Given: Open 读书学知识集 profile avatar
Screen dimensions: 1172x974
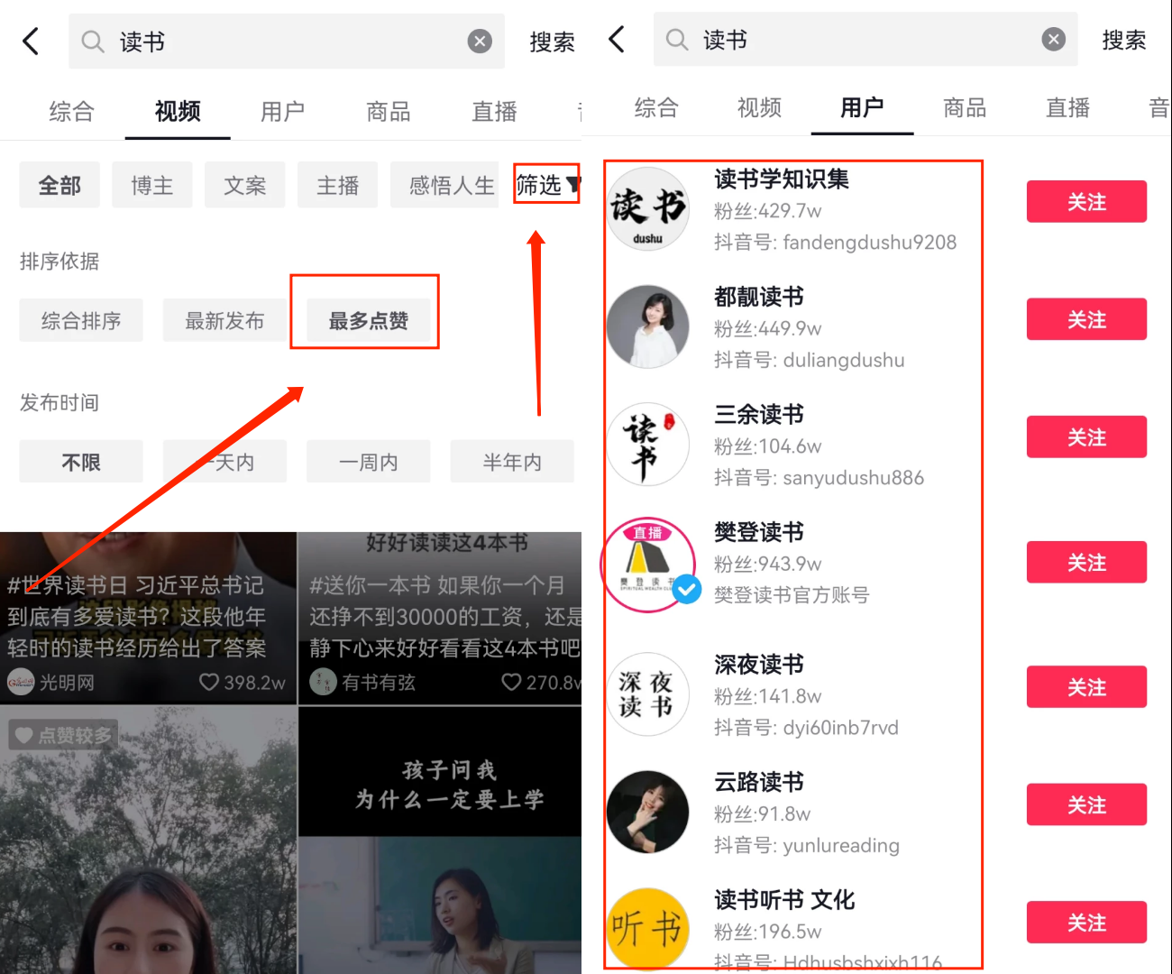Looking at the screenshot, I should (647, 208).
